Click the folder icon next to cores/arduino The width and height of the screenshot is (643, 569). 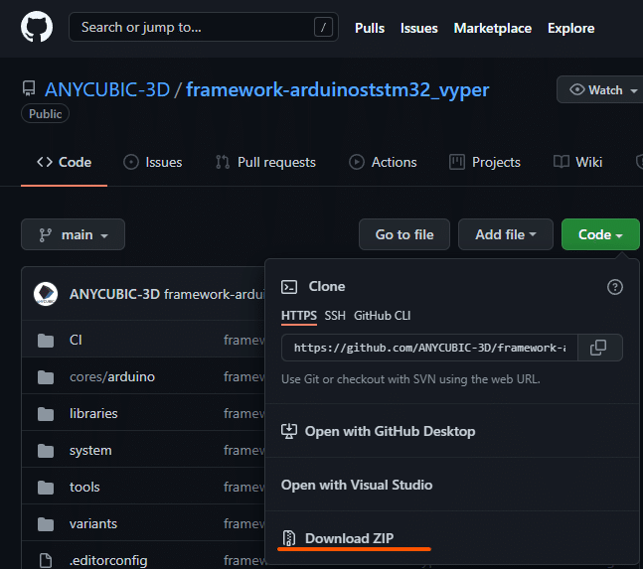(x=46, y=377)
